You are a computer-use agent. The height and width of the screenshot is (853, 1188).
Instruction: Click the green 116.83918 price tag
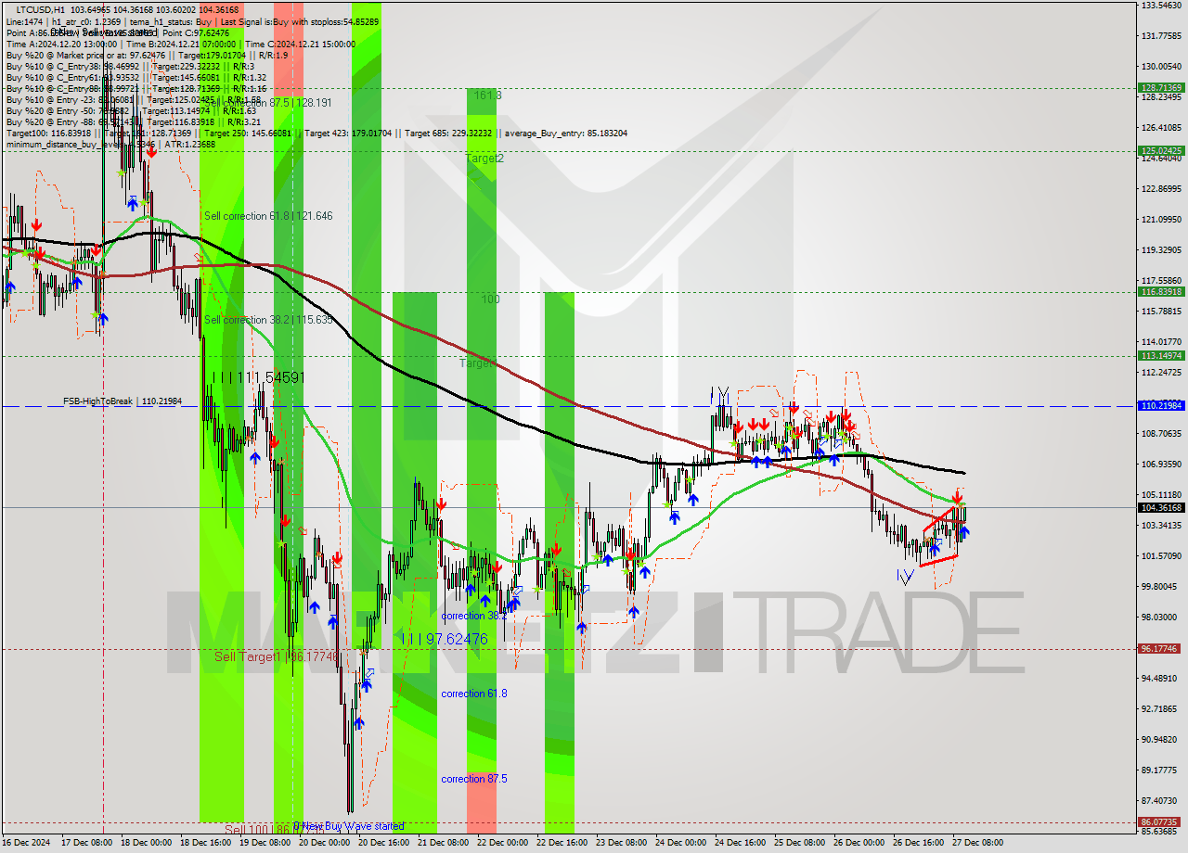click(1161, 292)
